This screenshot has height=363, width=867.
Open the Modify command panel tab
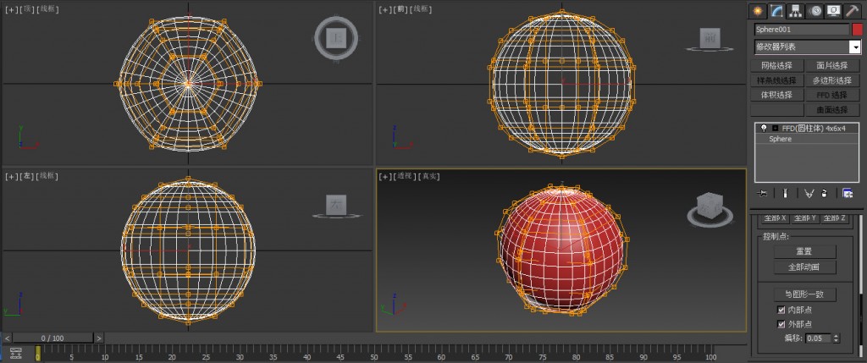[777, 10]
